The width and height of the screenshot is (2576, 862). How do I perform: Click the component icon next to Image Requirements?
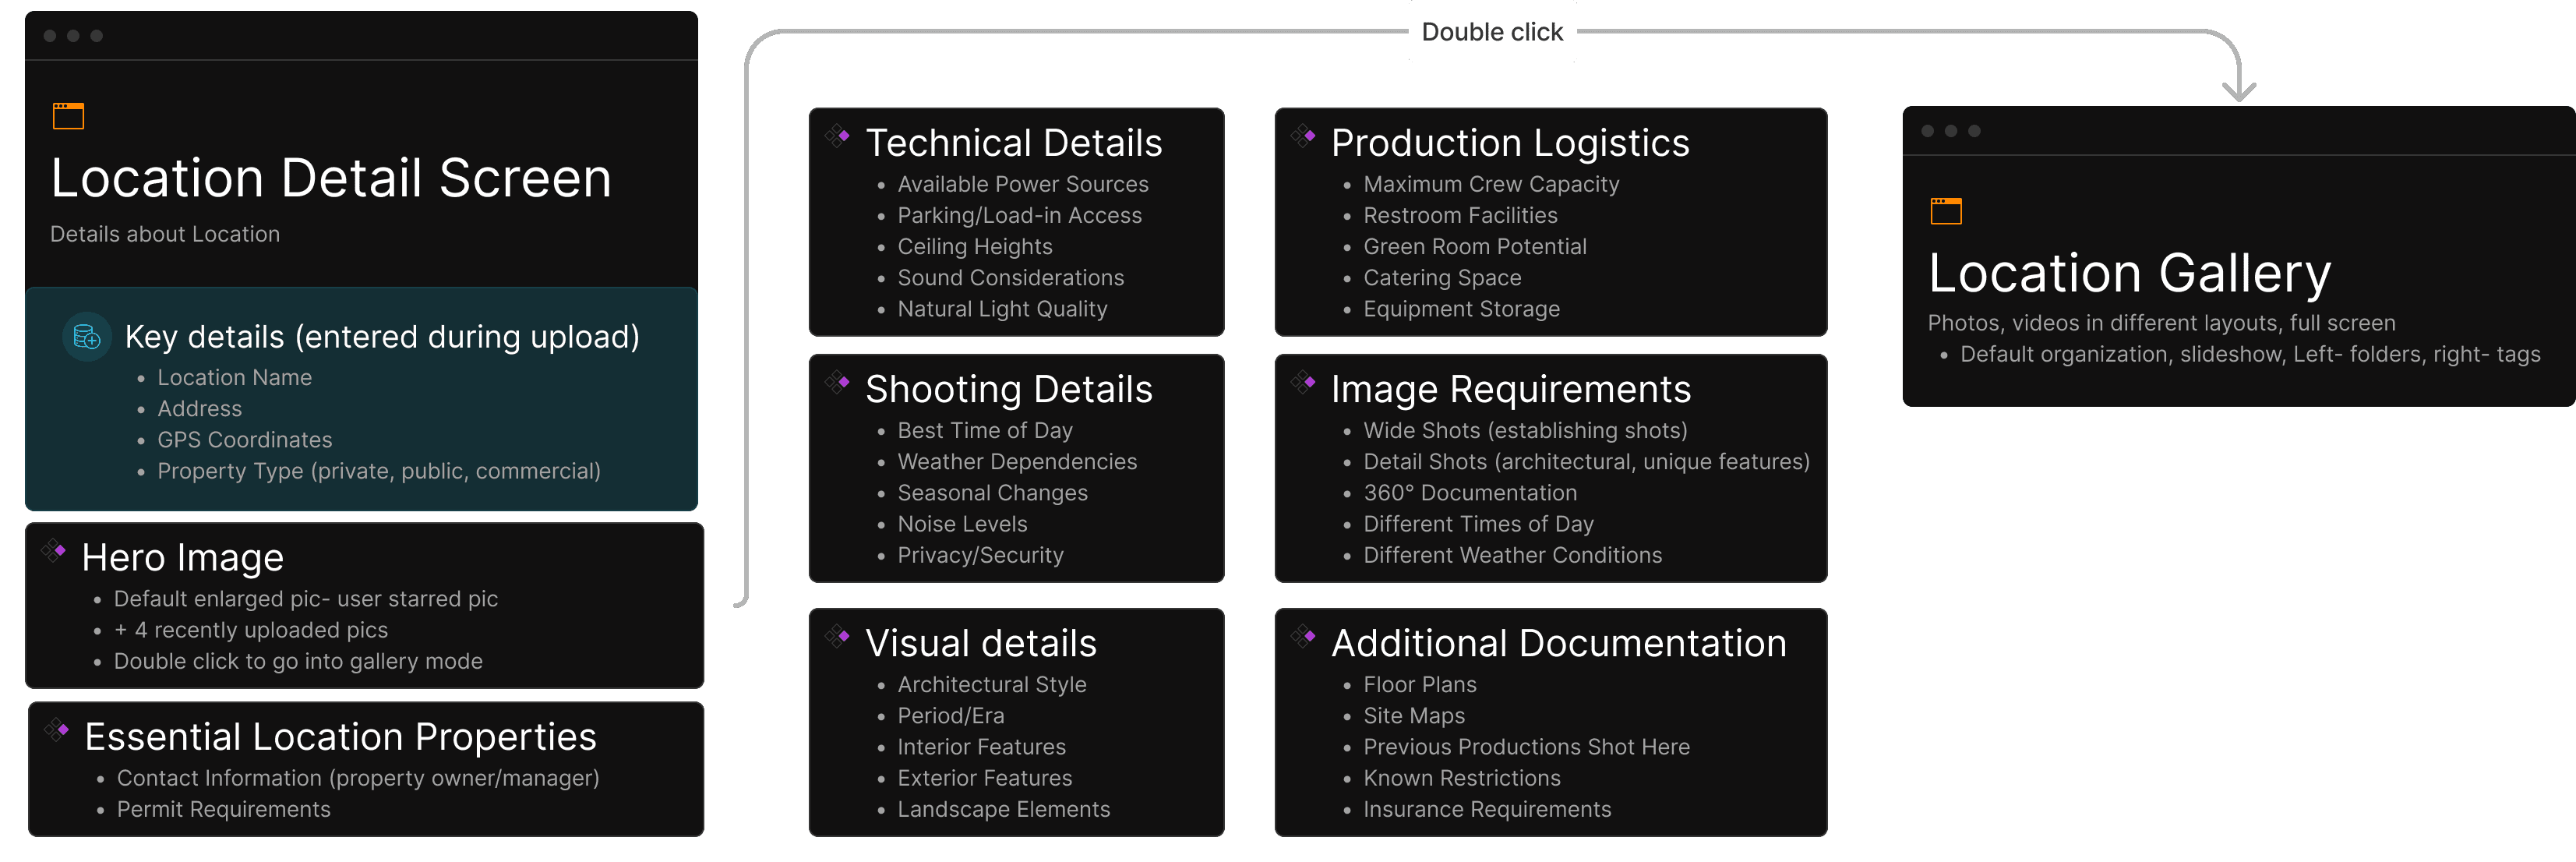click(1303, 381)
